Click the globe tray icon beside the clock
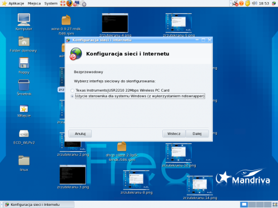Screen dimensions: 278x208 274,3
